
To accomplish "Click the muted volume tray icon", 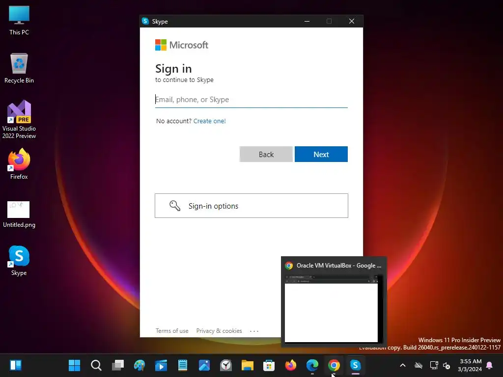I will [446, 365].
